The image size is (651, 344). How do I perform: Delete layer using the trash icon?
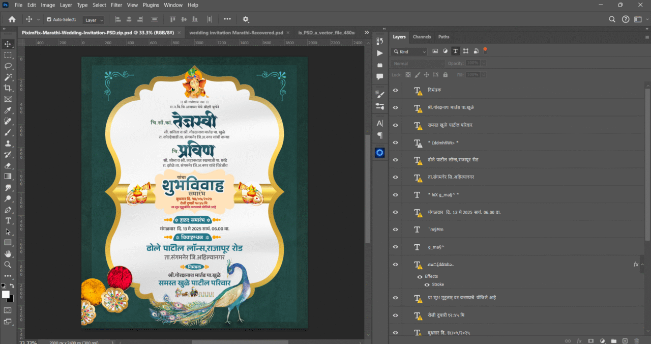(x=638, y=340)
